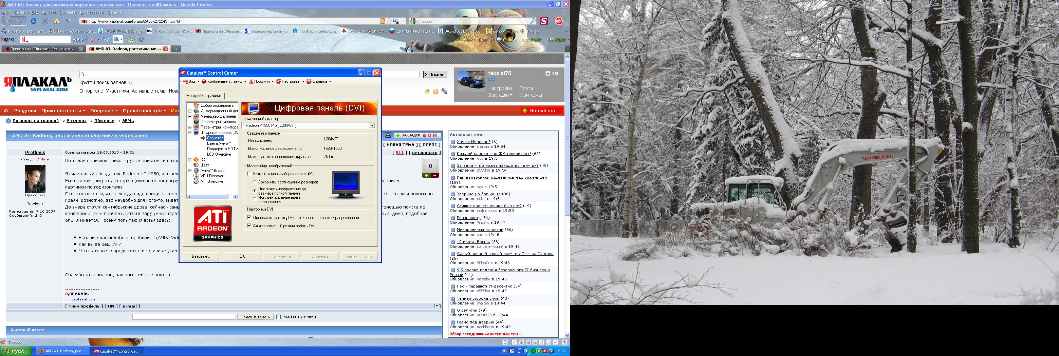Expand 'Параметры монитора' tree node
The width and height of the screenshot is (1059, 356).
190,127
